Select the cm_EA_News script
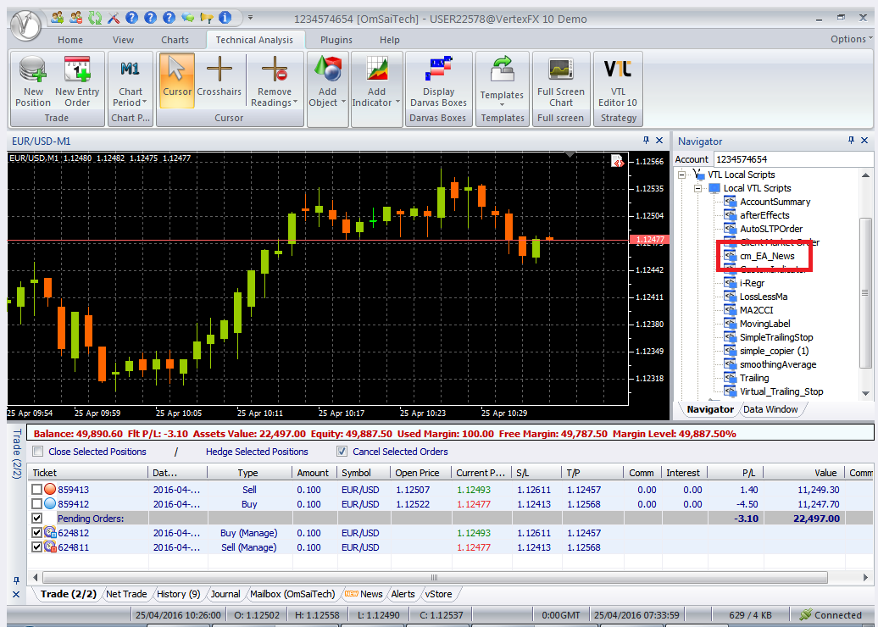The width and height of the screenshot is (878, 627). point(767,256)
